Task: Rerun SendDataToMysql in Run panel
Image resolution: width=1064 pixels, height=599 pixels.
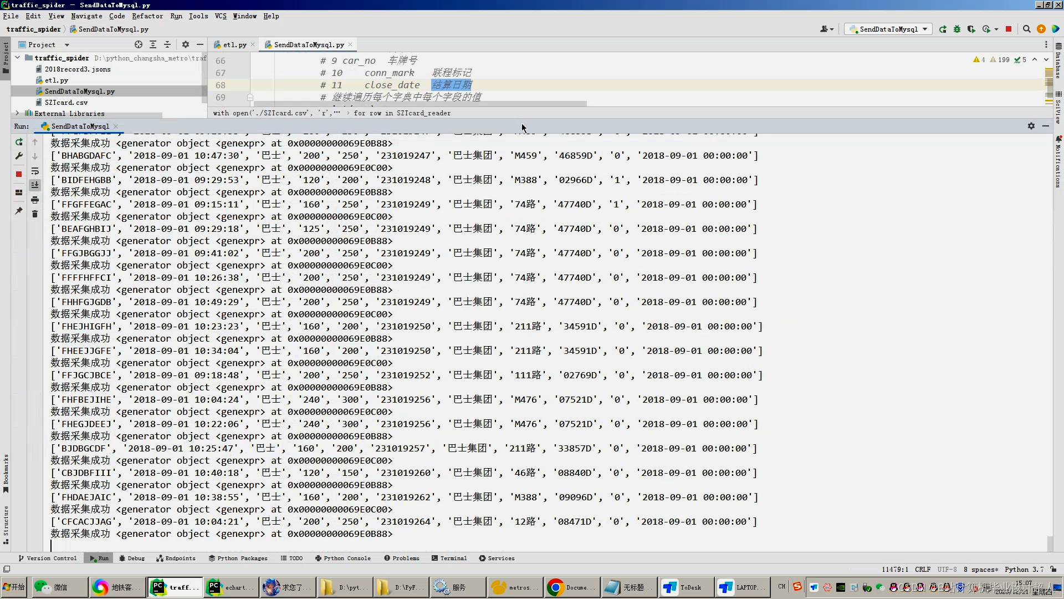Action: [19, 142]
